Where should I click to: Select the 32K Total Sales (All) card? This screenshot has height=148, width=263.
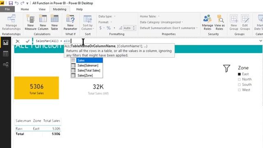(x=98, y=89)
